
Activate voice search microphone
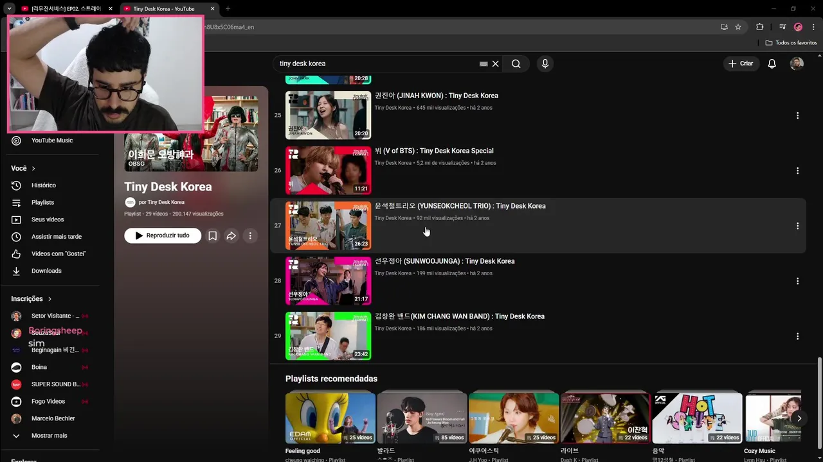(x=545, y=64)
